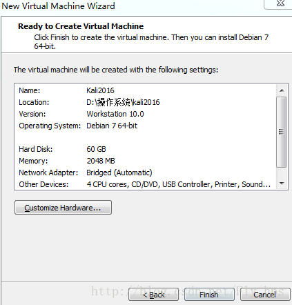
Task: Cancel the New Virtual Machine Wizard
Action: 265,295
